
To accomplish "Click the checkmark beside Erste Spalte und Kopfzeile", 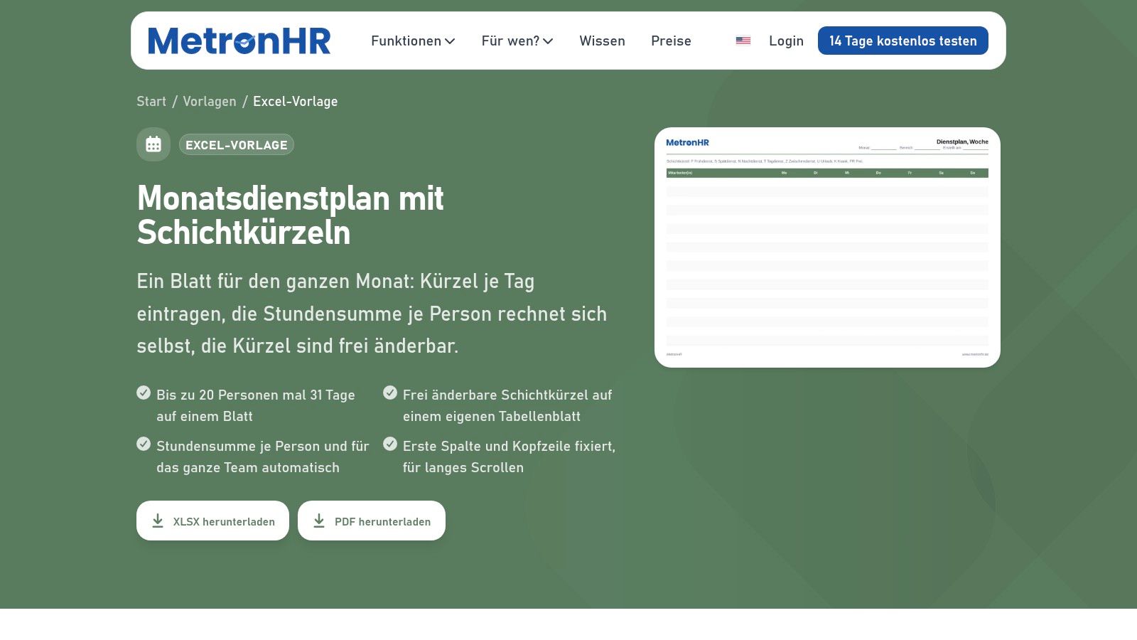I will [390, 444].
